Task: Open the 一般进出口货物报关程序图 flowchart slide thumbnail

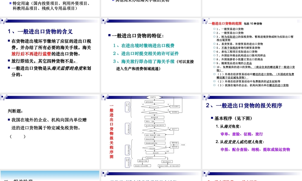Action: (x=151, y=132)
